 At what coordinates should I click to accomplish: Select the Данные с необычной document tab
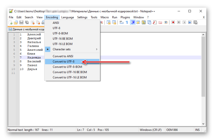point(26,29)
